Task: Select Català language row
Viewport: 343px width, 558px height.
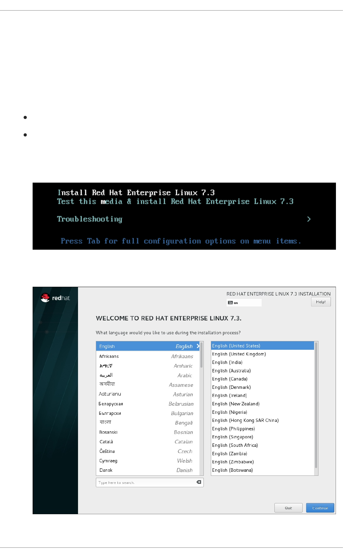Action: pos(148,441)
